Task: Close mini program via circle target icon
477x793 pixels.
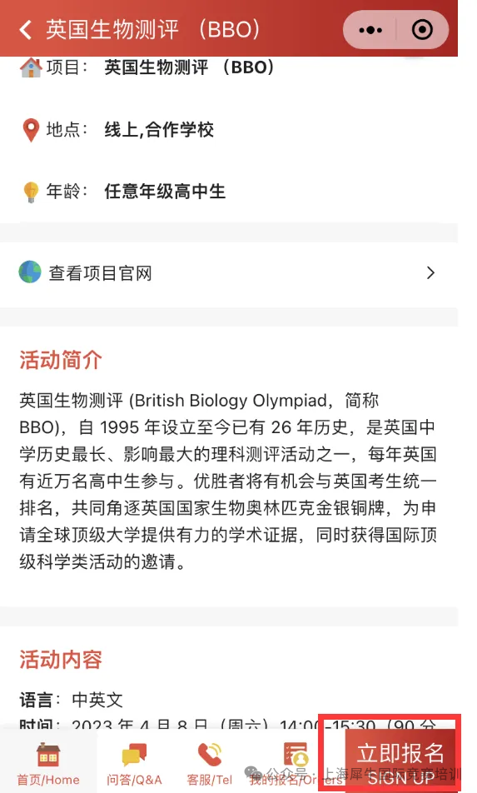Action: point(422,30)
